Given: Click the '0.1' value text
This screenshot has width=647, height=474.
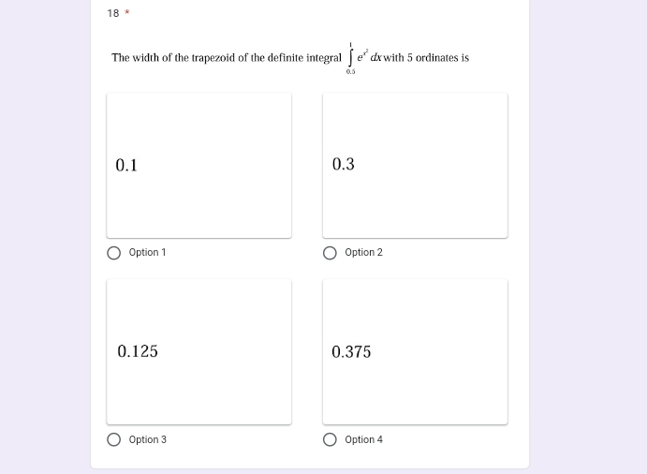Looking at the screenshot, I should (x=126, y=165).
